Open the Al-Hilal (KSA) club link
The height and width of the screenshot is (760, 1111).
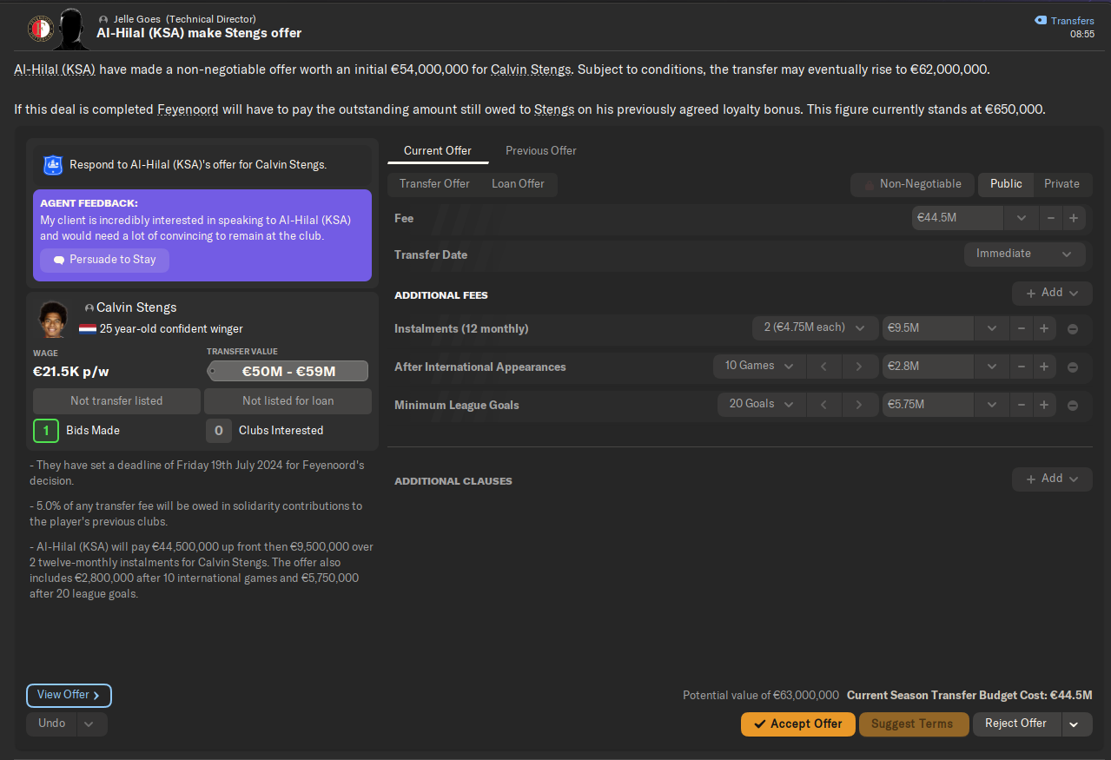tap(55, 69)
